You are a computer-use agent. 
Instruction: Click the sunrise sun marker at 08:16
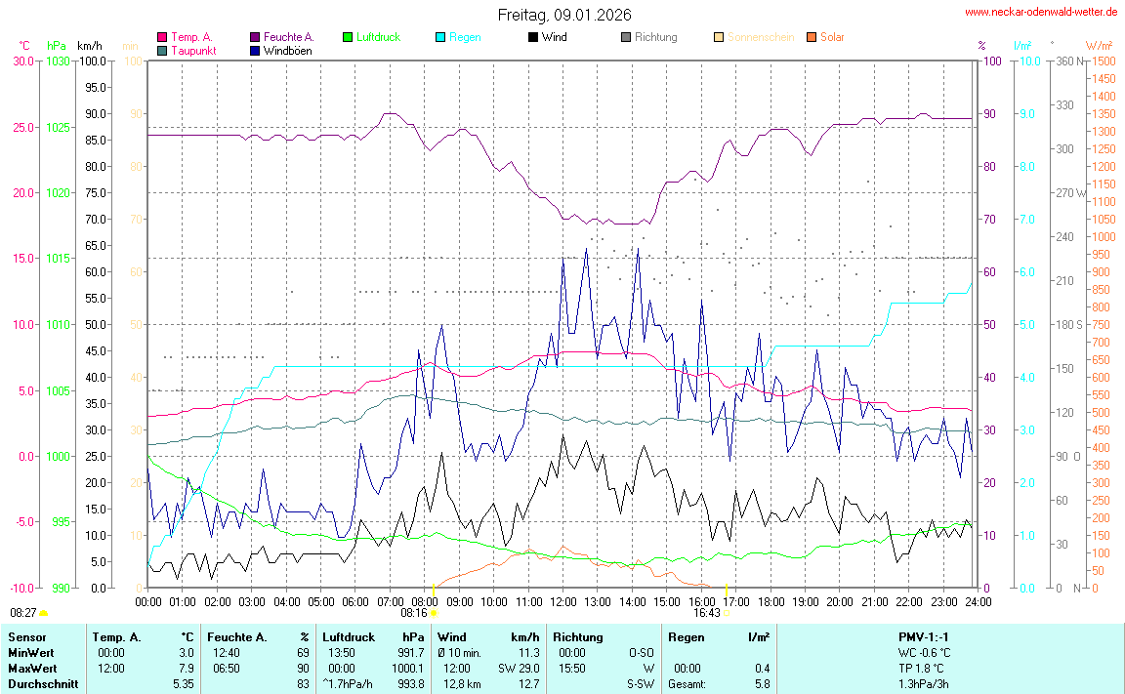click(x=434, y=613)
